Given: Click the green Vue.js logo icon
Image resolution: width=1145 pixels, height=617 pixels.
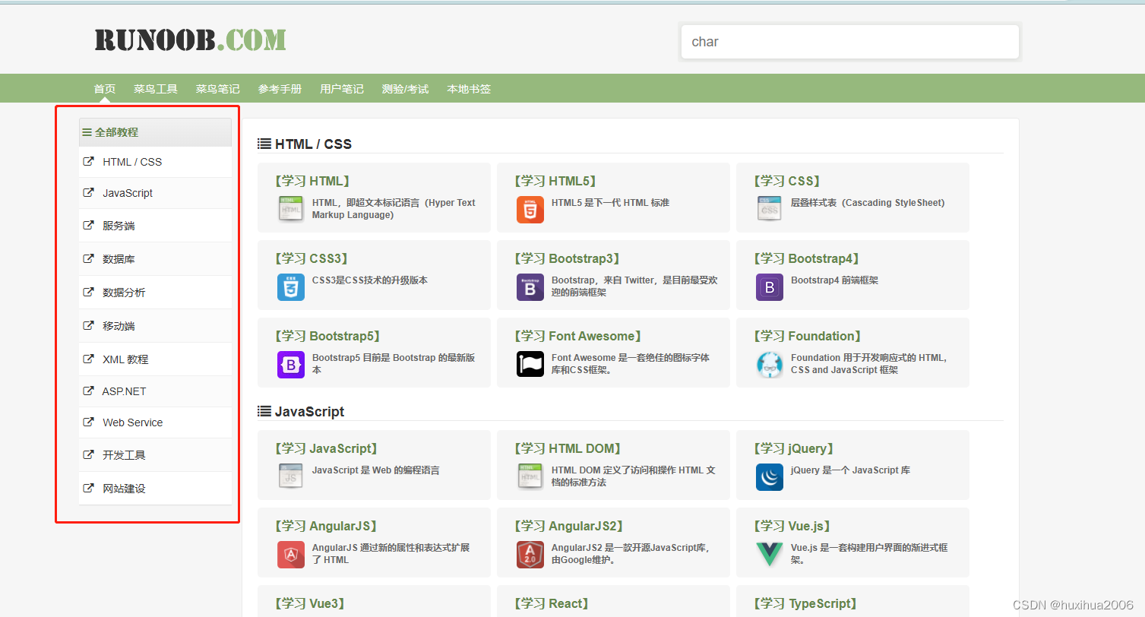Looking at the screenshot, I should (770, 555).
